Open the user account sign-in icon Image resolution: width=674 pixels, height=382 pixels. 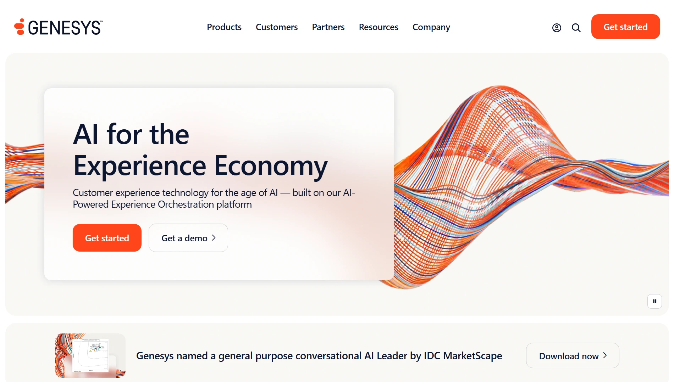pyautogui.click(x=557, y=27)
